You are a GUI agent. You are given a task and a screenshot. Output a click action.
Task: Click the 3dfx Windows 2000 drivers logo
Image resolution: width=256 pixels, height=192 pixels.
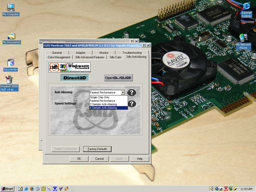point(69,67)
